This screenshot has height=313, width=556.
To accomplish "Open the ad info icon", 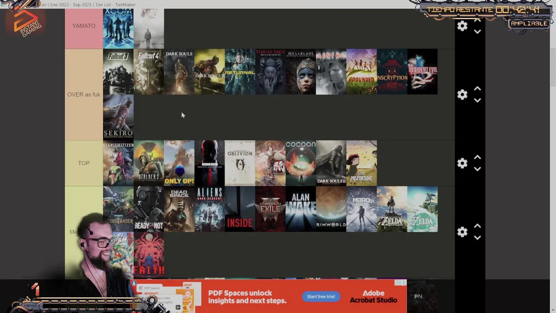I will [x=397, y=283].
